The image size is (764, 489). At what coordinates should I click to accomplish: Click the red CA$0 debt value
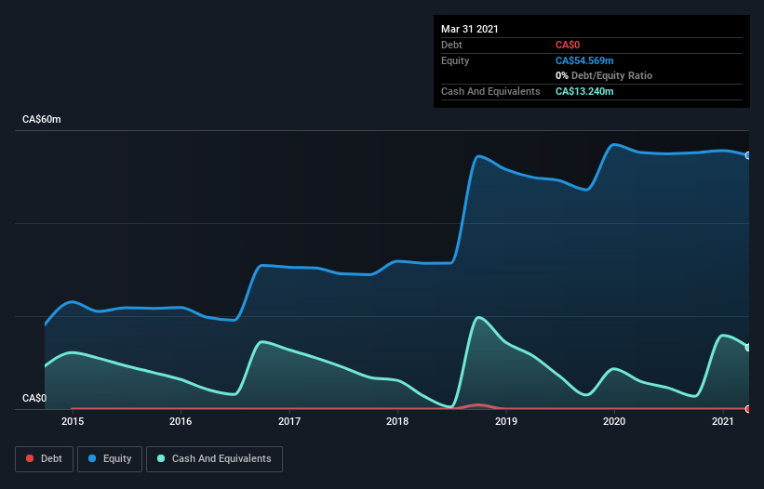pyautogui.click(x=568, y=45)
